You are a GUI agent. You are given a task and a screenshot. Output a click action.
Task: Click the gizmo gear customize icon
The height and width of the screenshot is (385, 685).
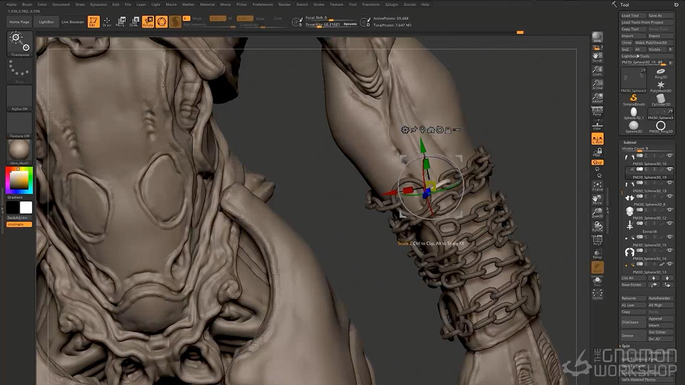click(405, 130)
